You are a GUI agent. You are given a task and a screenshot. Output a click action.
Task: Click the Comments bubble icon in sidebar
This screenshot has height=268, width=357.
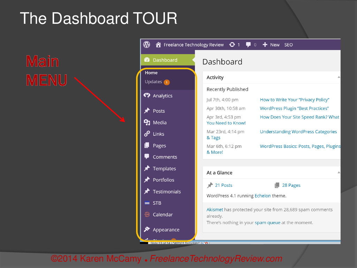coord(147,156)
